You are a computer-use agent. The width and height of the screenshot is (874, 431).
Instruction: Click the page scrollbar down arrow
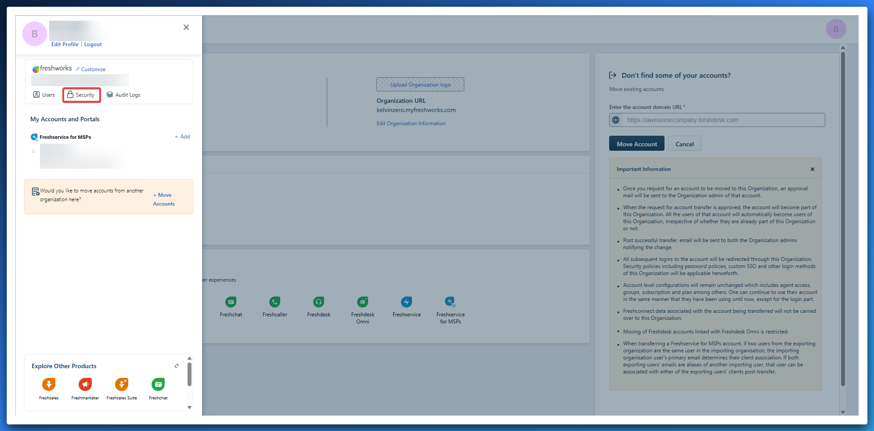843,412
